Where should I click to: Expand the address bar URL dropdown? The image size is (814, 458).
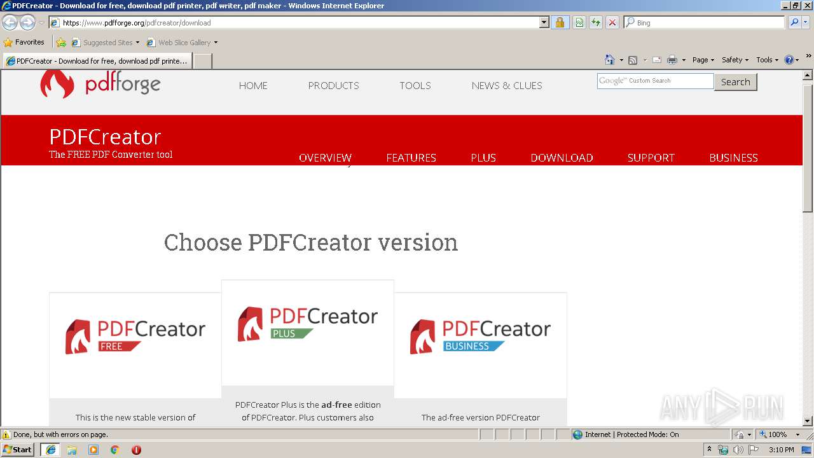[x=544, y=22]
